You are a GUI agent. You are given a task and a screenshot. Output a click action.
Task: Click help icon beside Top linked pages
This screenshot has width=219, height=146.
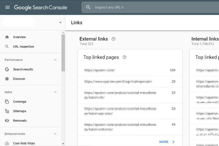(124, 57)
